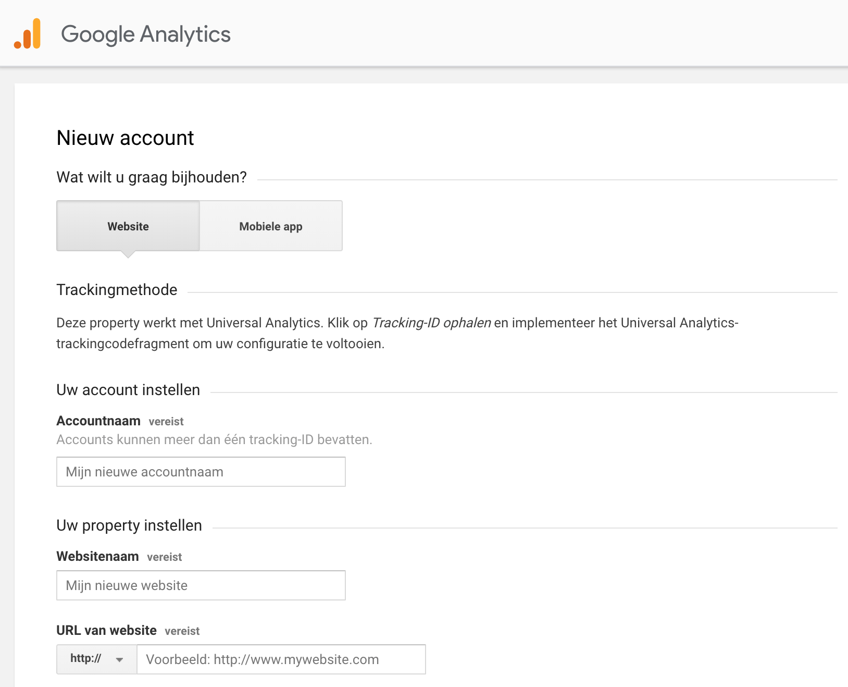Click the Wat wilt u graag bijhouden heading
The image size is (848, 687).
pos(152,177)
